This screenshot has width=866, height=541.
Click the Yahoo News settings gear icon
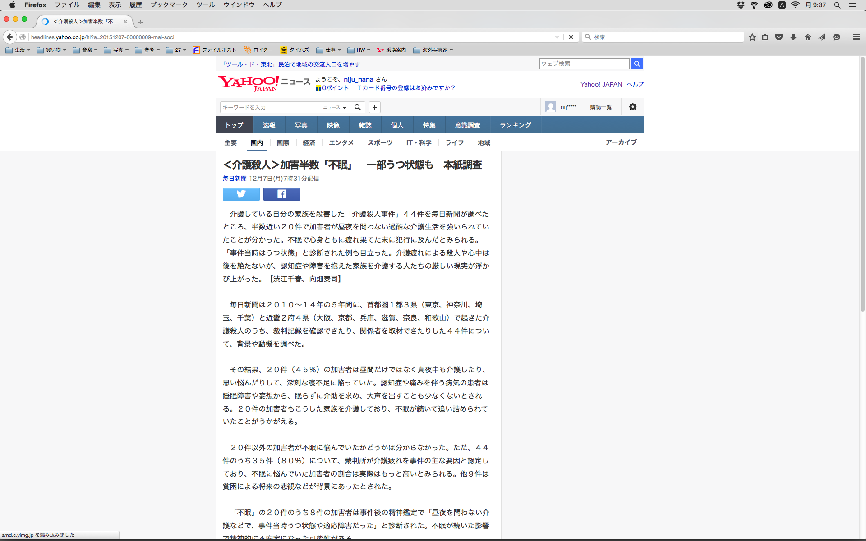click(x=633, y=107)
